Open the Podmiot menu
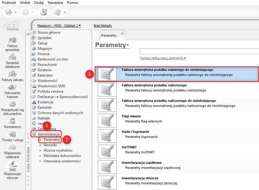 pos(9,3)
